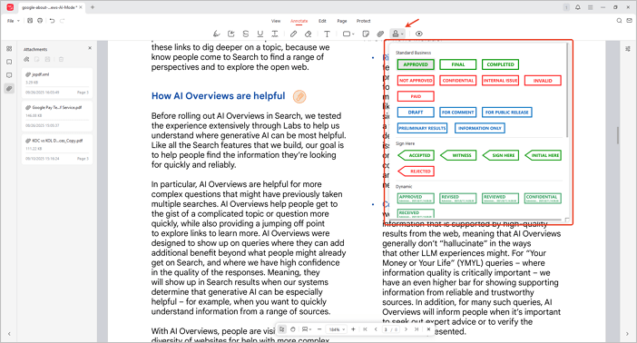Apply the underline annotation tool
The width and height of the screenshot is (637, 343).
(260, 34)
